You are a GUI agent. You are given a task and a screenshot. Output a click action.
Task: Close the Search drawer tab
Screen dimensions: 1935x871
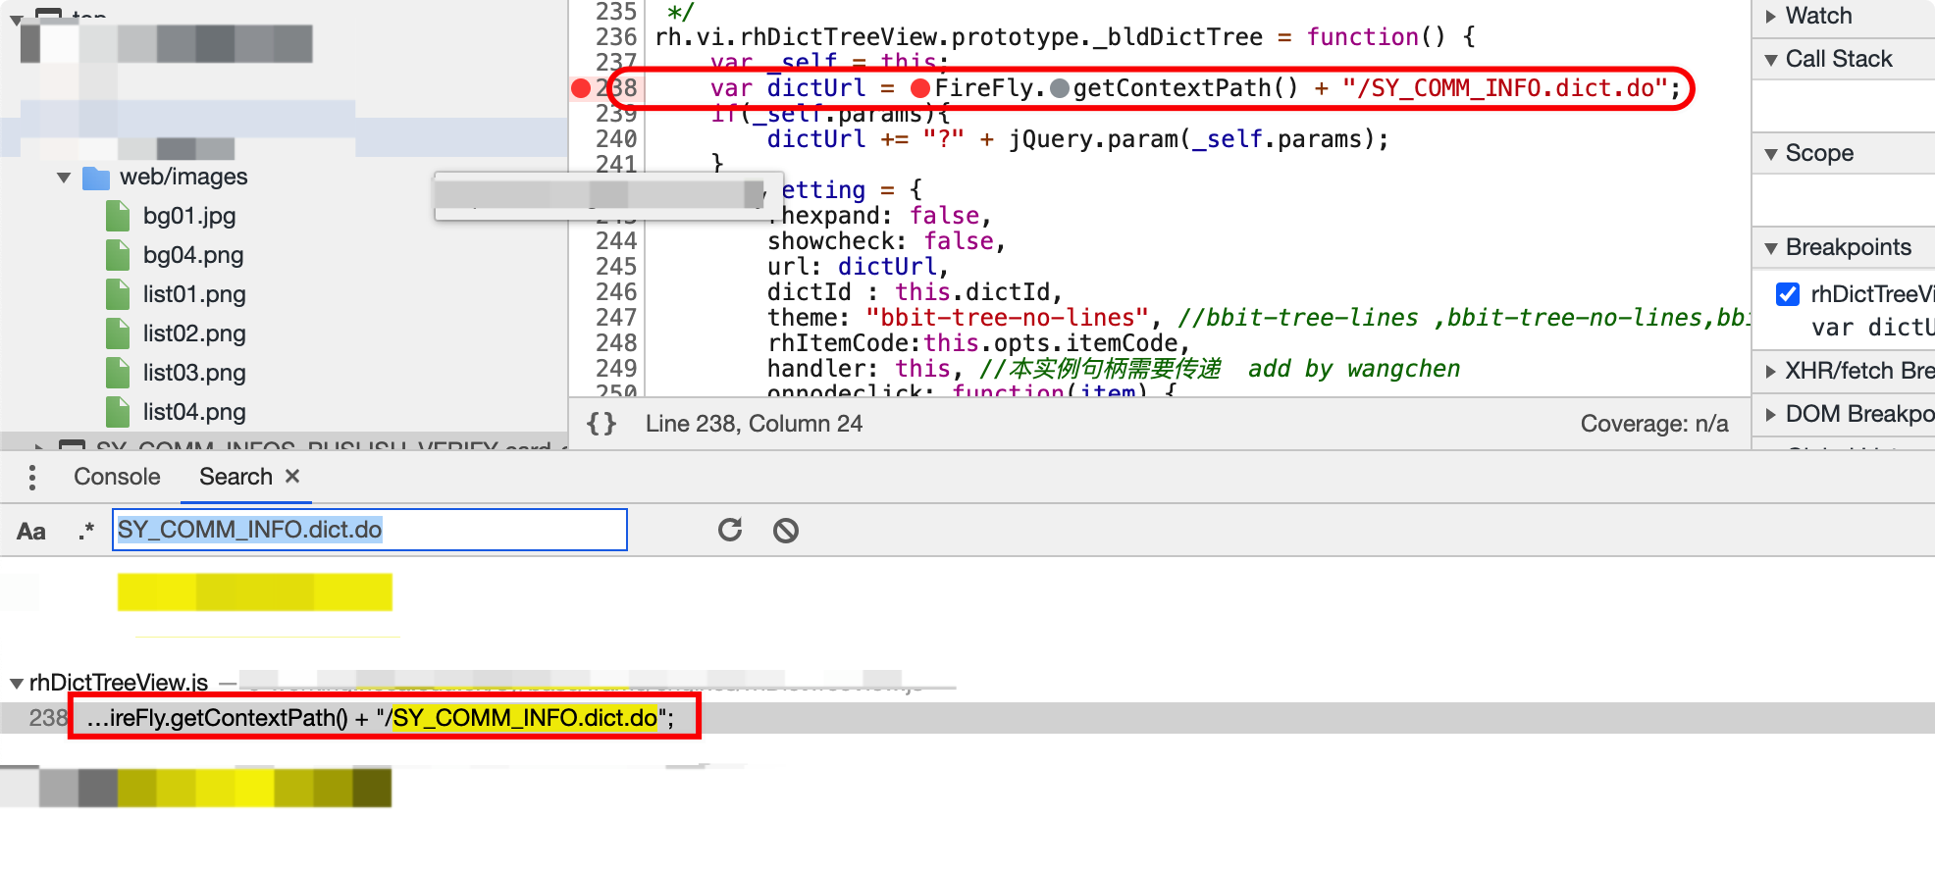[x=292, y=476]
